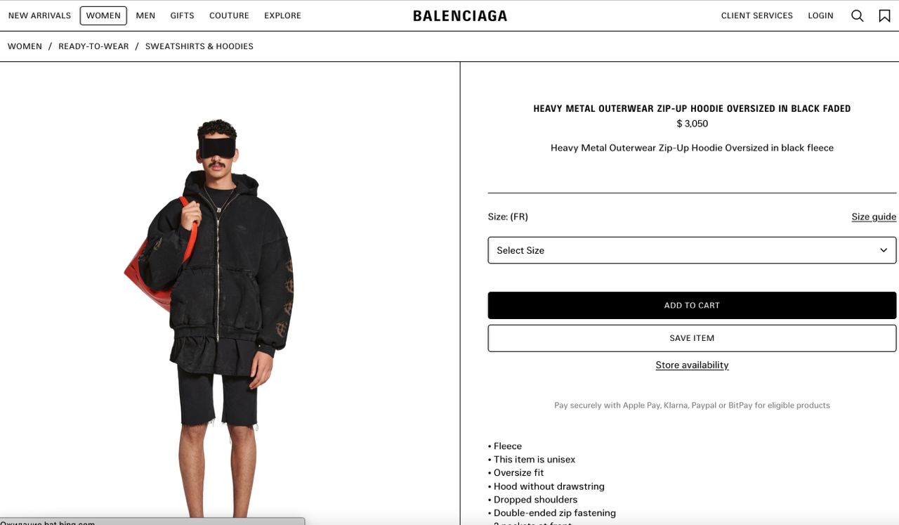Go to Sweatshirts & Hoodies breadcrumb
Screen dimensions: 899x525
point(199,46)
